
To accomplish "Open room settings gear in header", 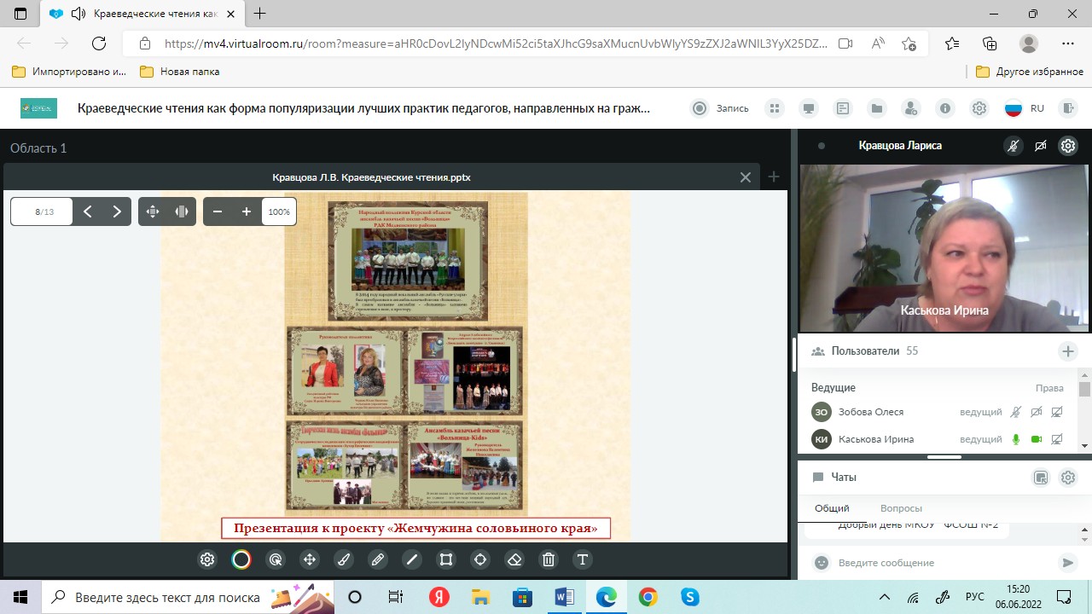I will (x=979, y=108).
